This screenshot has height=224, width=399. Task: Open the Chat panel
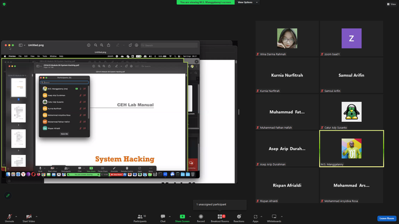click(x=163, y=218)
